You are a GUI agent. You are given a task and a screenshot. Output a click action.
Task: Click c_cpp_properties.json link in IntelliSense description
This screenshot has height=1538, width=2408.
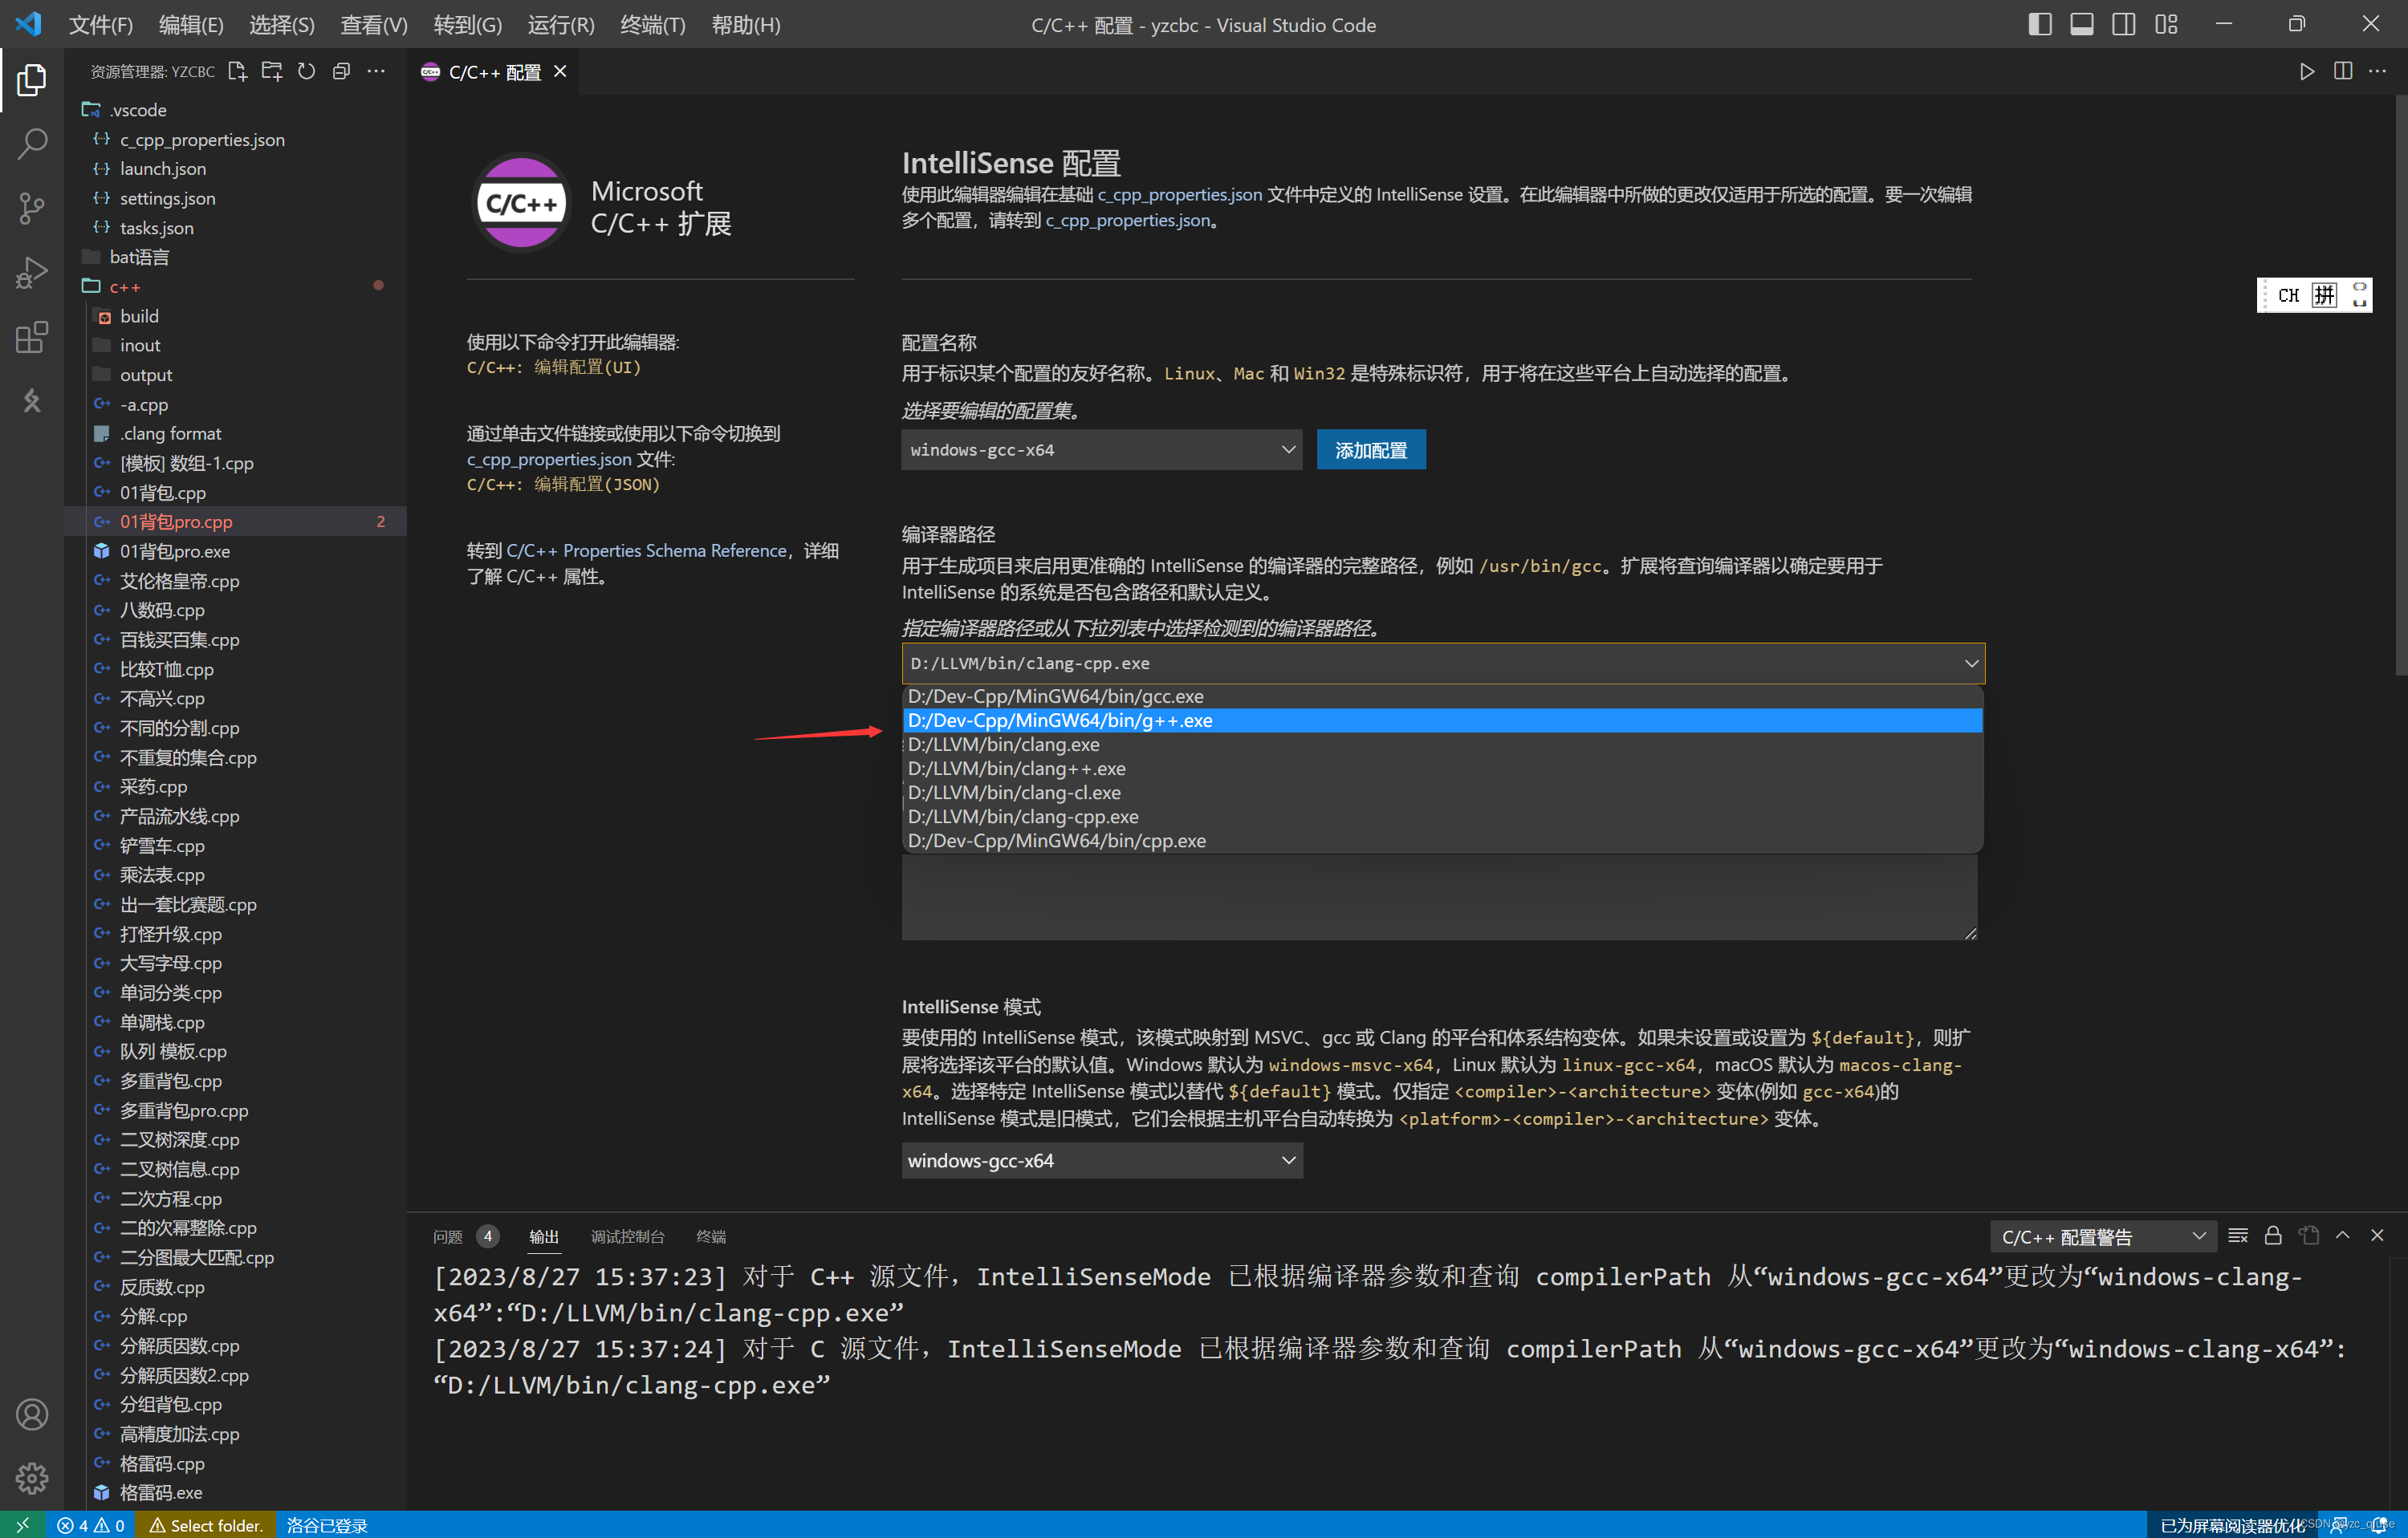[1179, 194]
